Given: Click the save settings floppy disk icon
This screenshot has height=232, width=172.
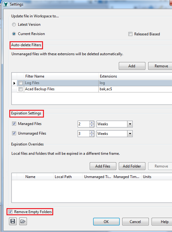Looking at the screenshot, I should pyautogui.click(x=13, y=221).
